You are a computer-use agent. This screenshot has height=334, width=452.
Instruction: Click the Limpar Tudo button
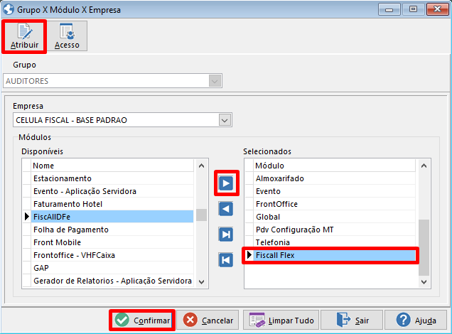pos(281,320)
